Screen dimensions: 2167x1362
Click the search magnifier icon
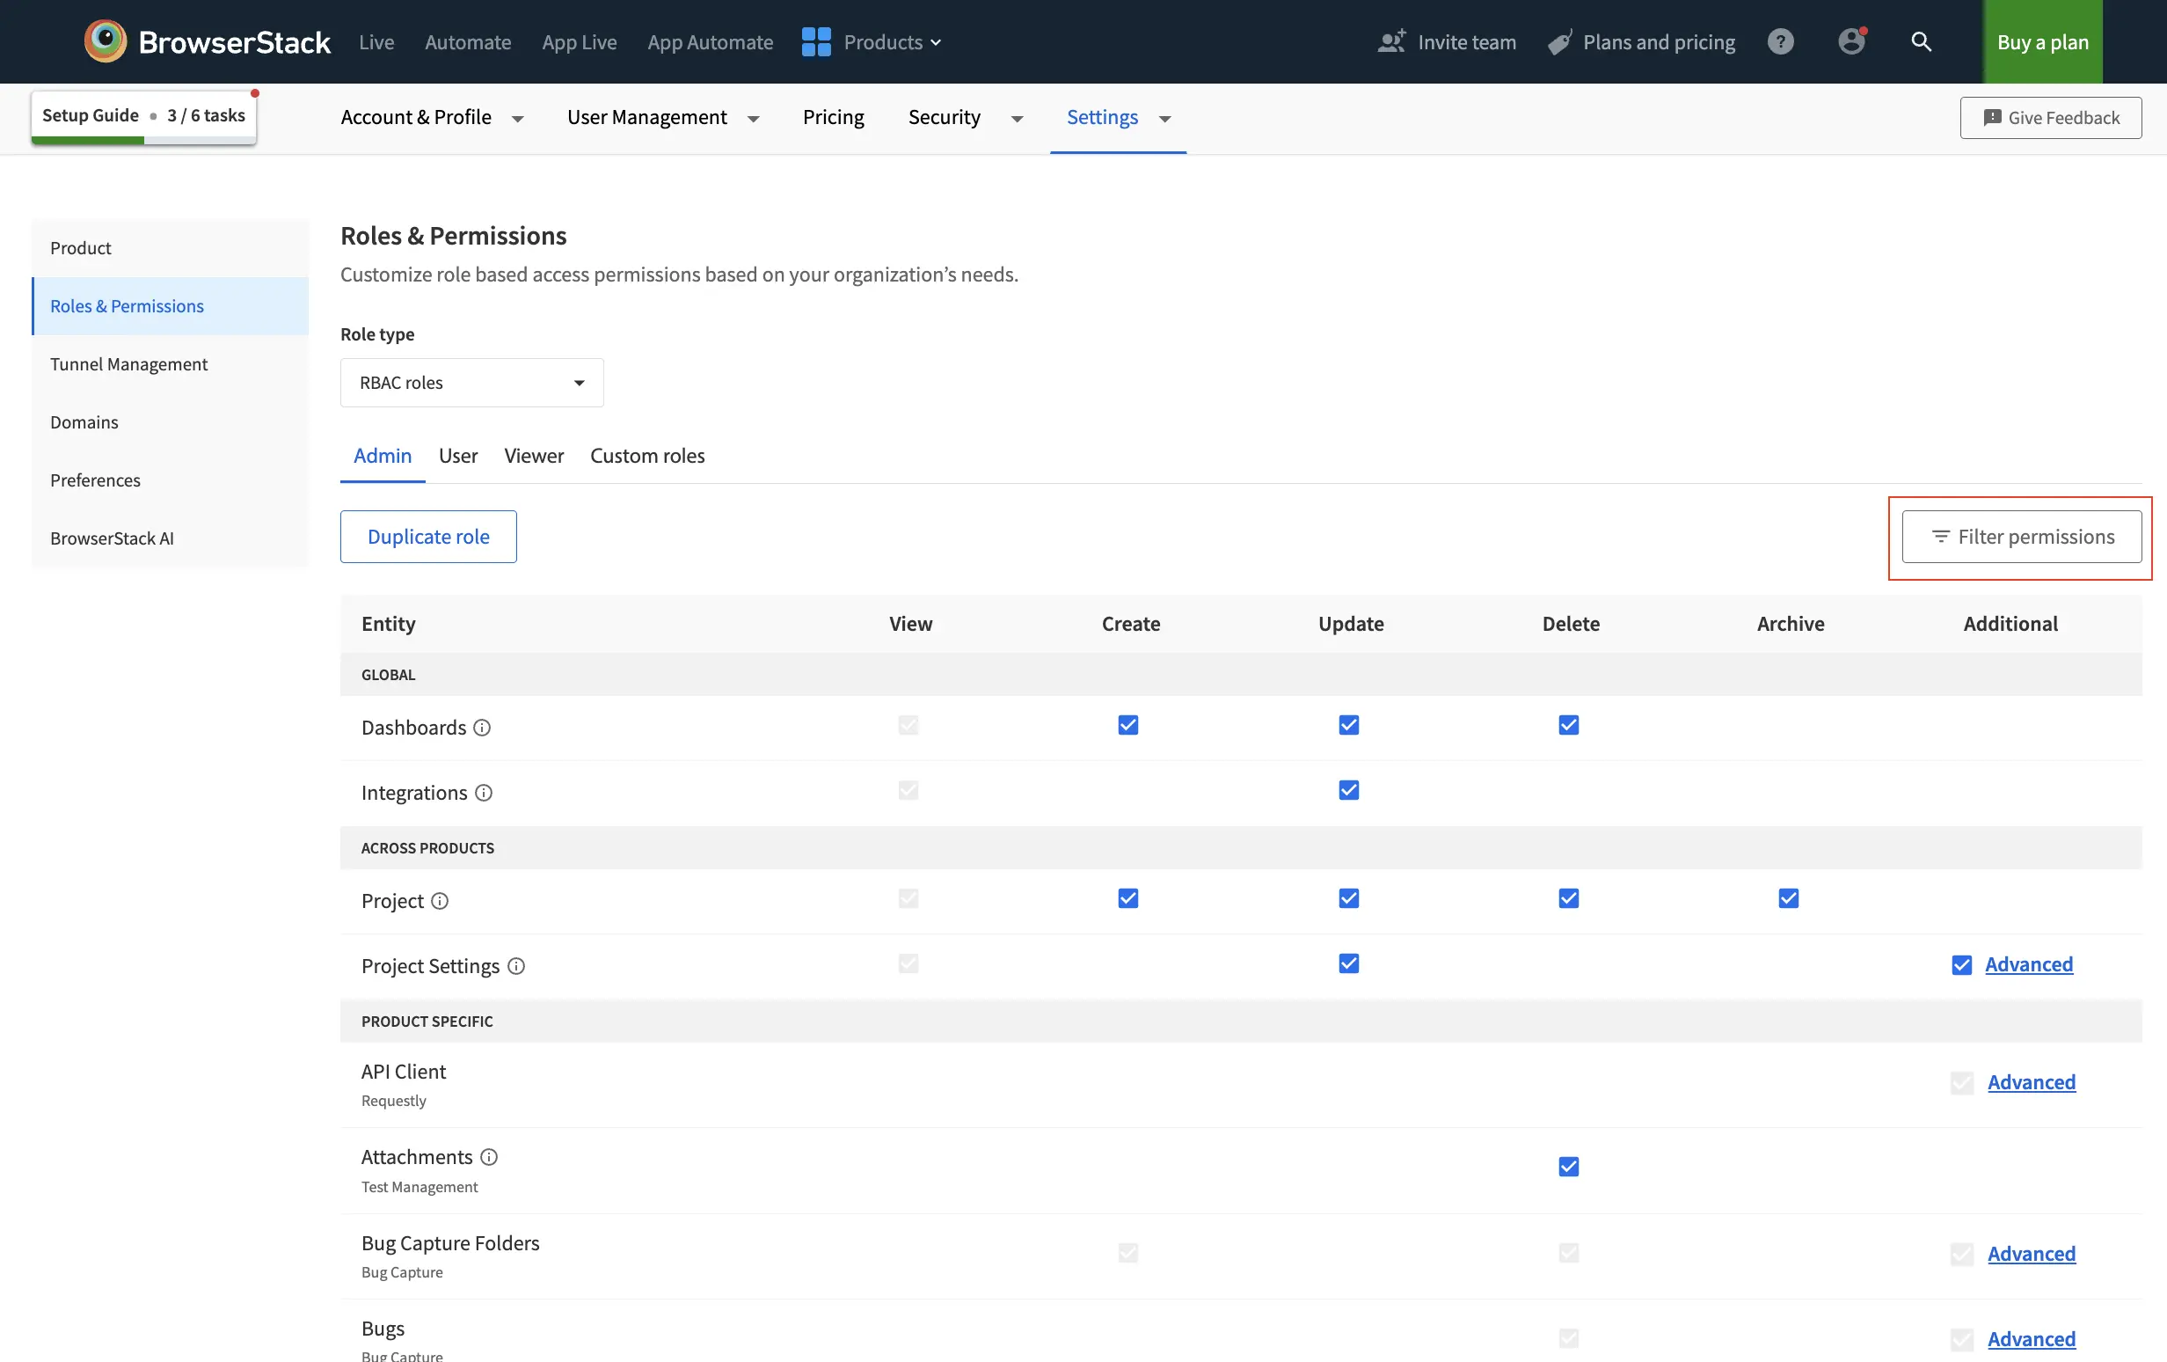click(x=1922, y=41)
